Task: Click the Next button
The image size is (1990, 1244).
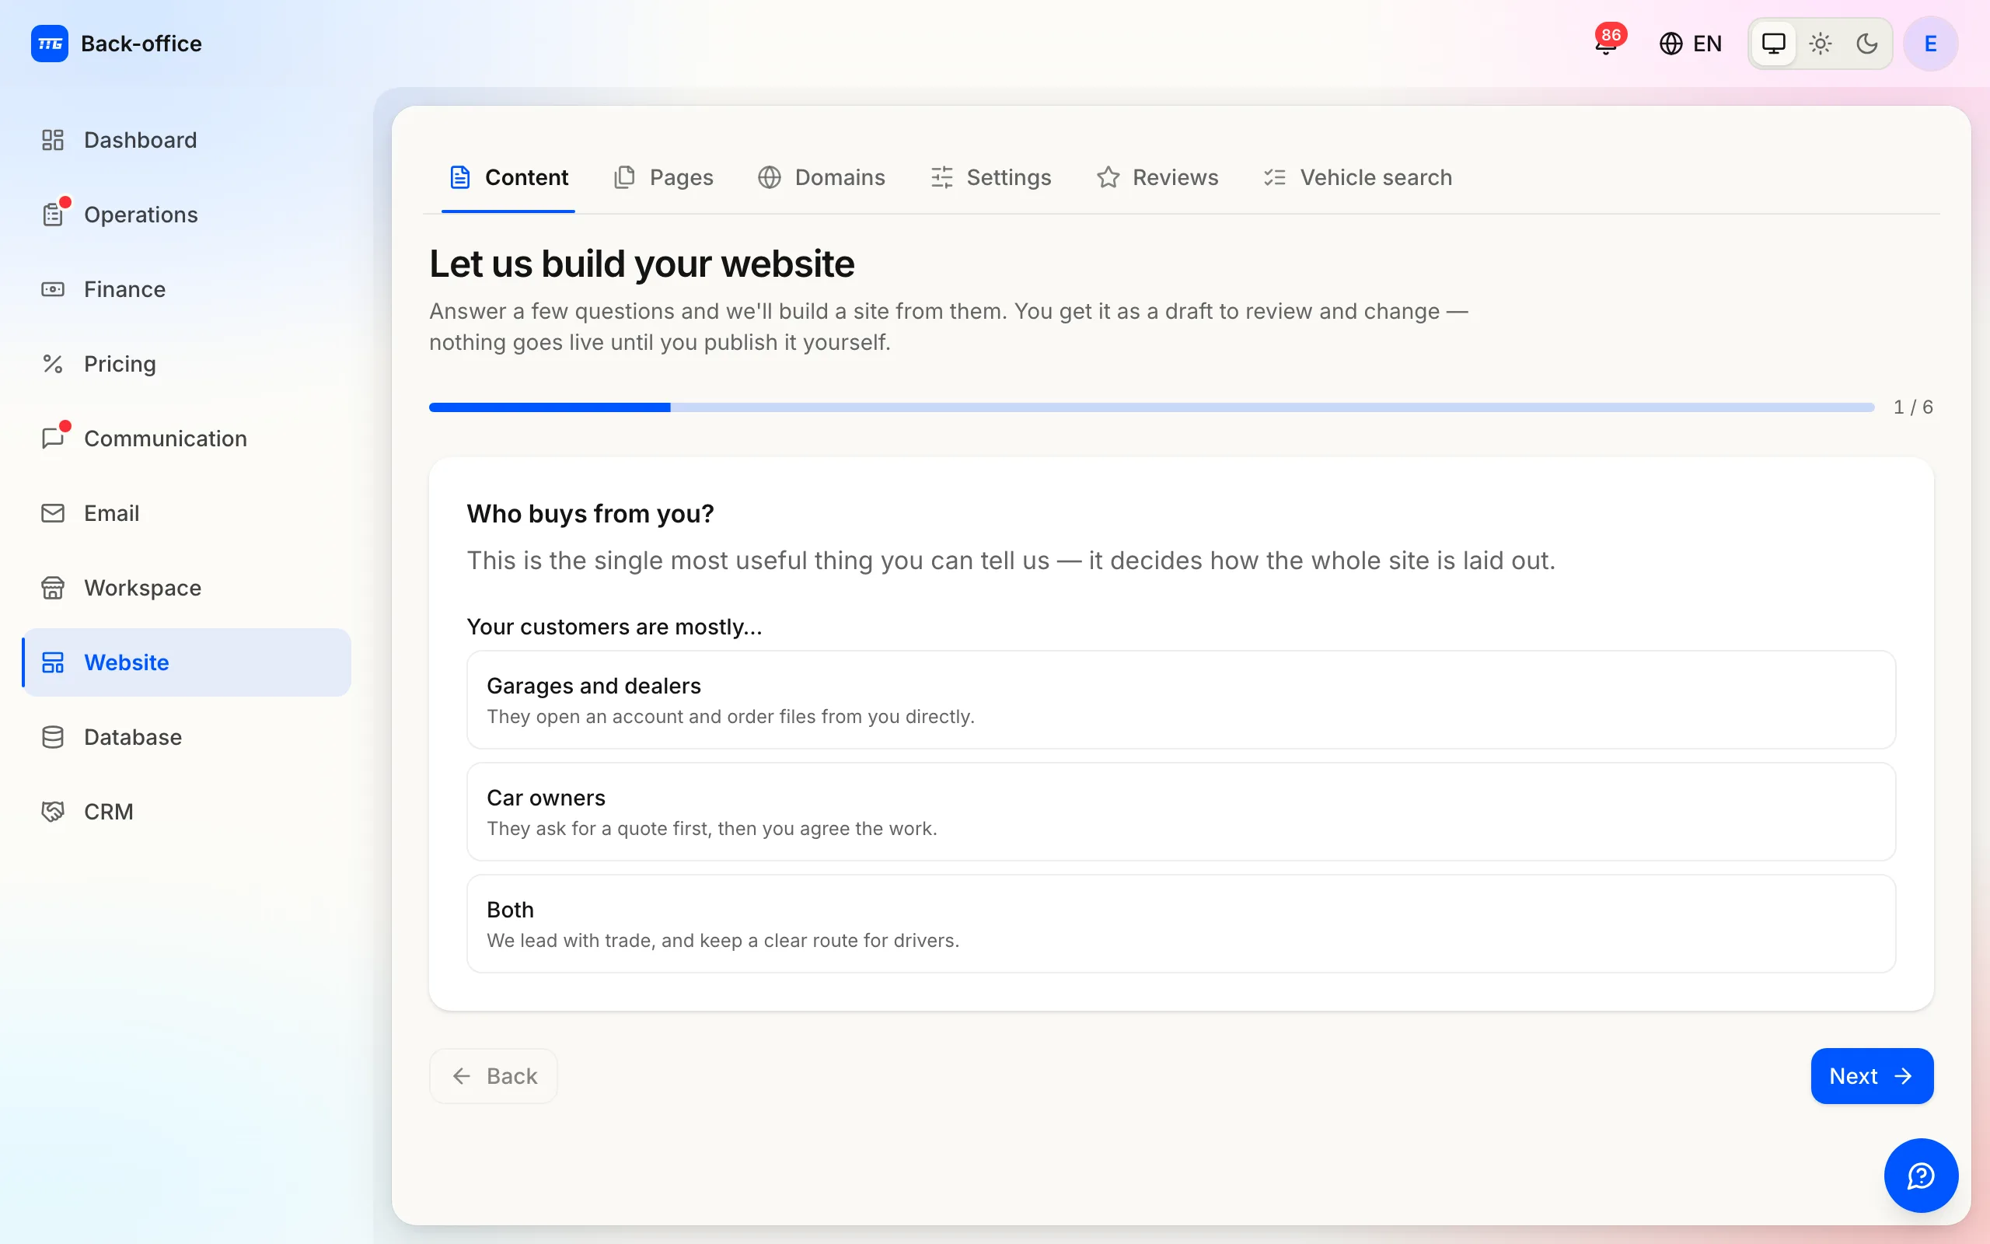Action: click(x=1872, y=1076)
